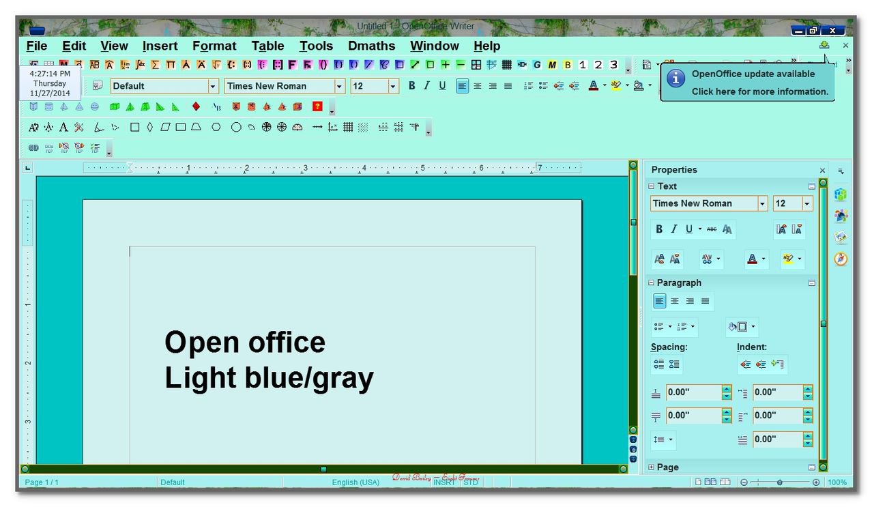
Task: Expand the Page section in Properties
Action: pyautogui.click(x=652, y=467)
